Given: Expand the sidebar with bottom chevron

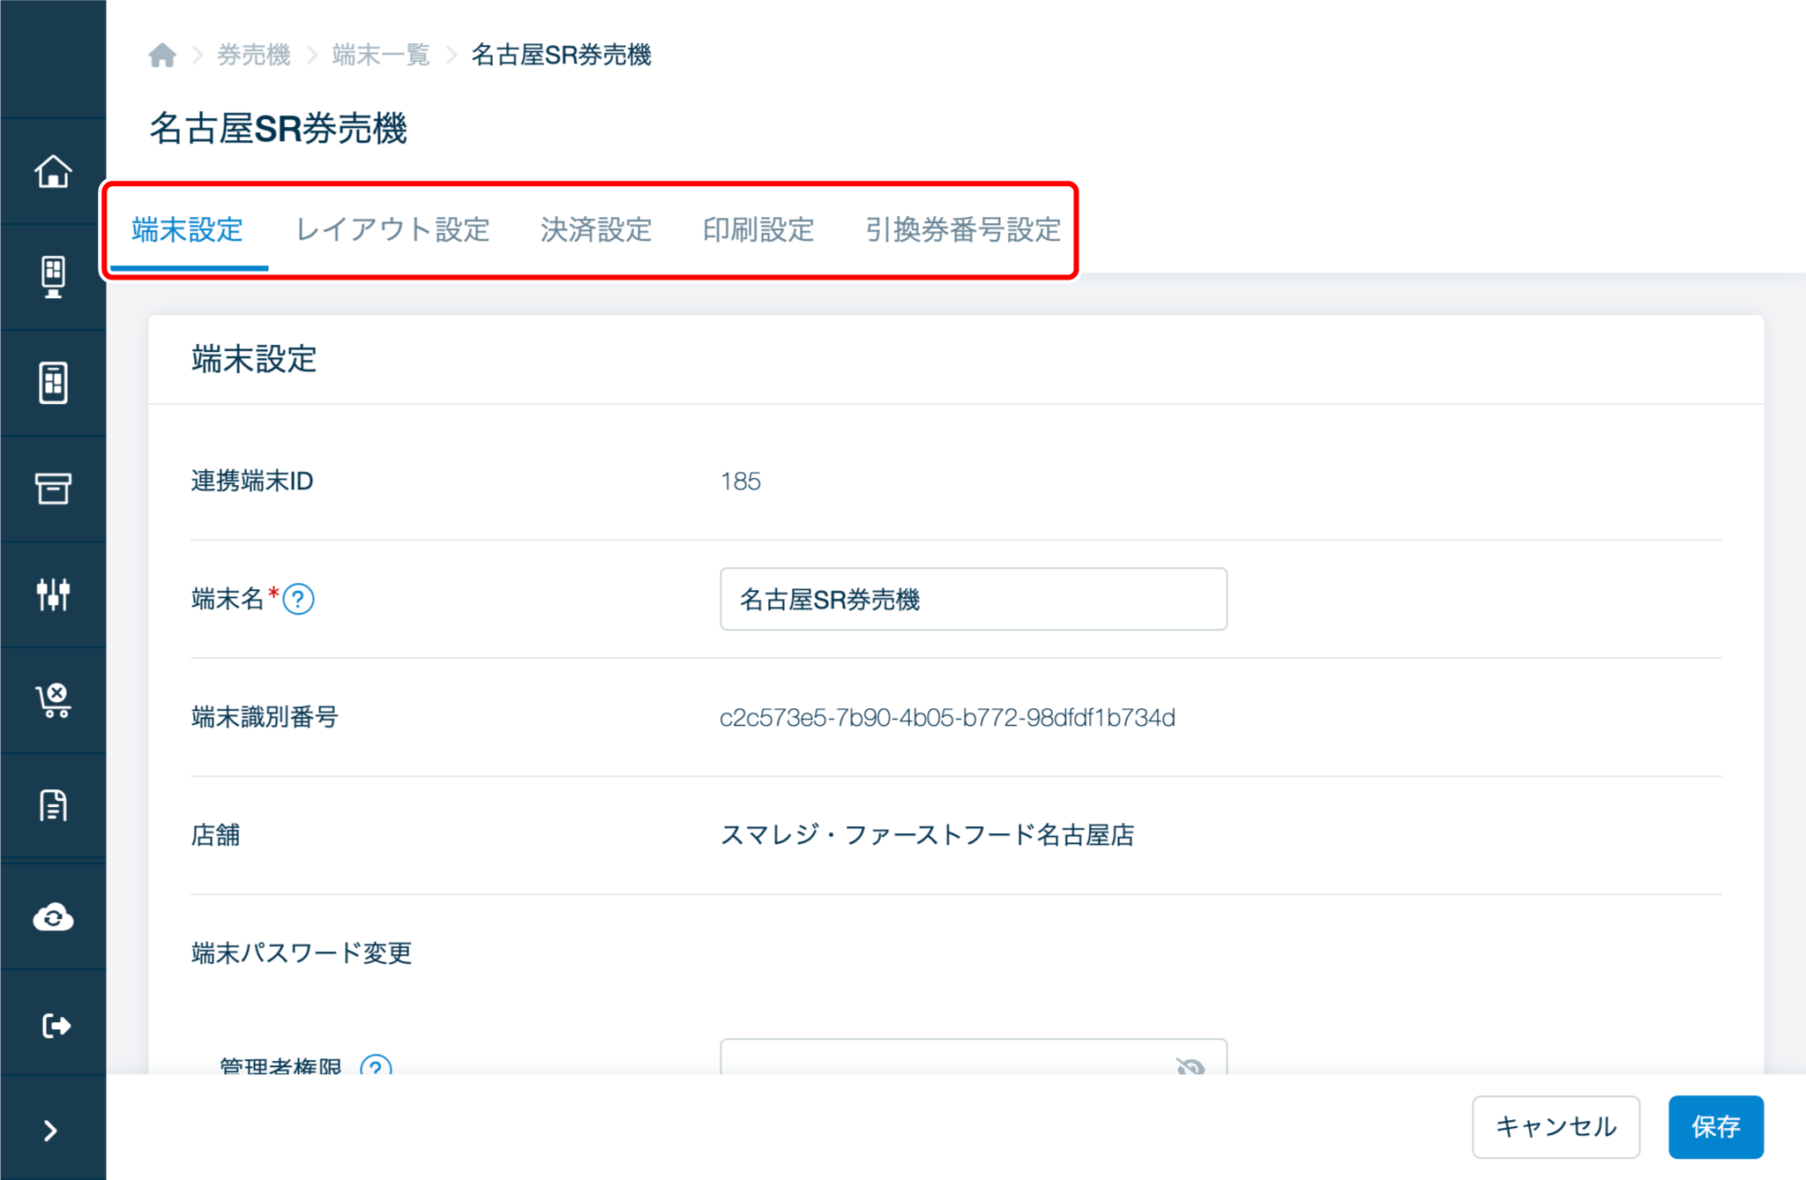Looking at the screenshot, I should 51,1131.
